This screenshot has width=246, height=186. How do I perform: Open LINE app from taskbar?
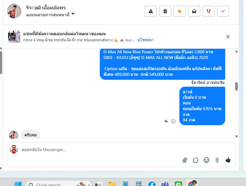(178, 184)
